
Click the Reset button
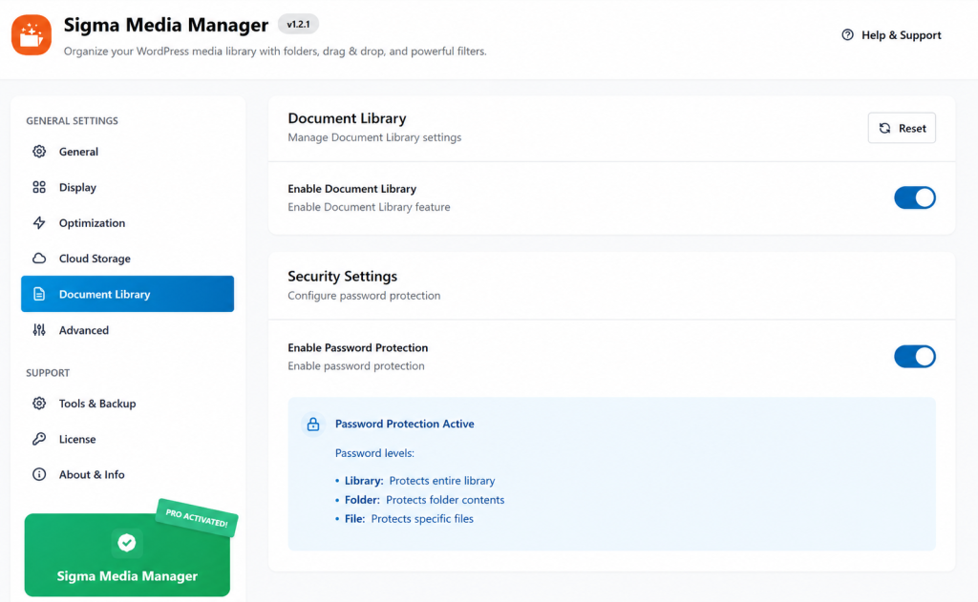(902, 128)
